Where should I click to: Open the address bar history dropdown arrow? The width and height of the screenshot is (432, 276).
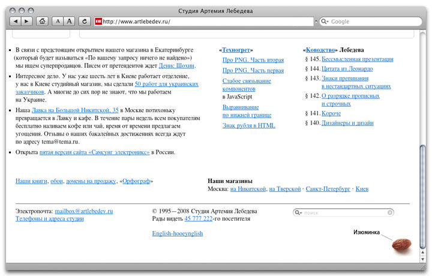[315, 22]
